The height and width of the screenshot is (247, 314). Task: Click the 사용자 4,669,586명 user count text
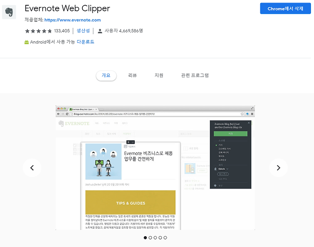click(124, 31)
